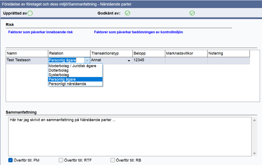Click the Sammanfattning scrollbar up arrow
262x165 pixels.
[254, 120]
